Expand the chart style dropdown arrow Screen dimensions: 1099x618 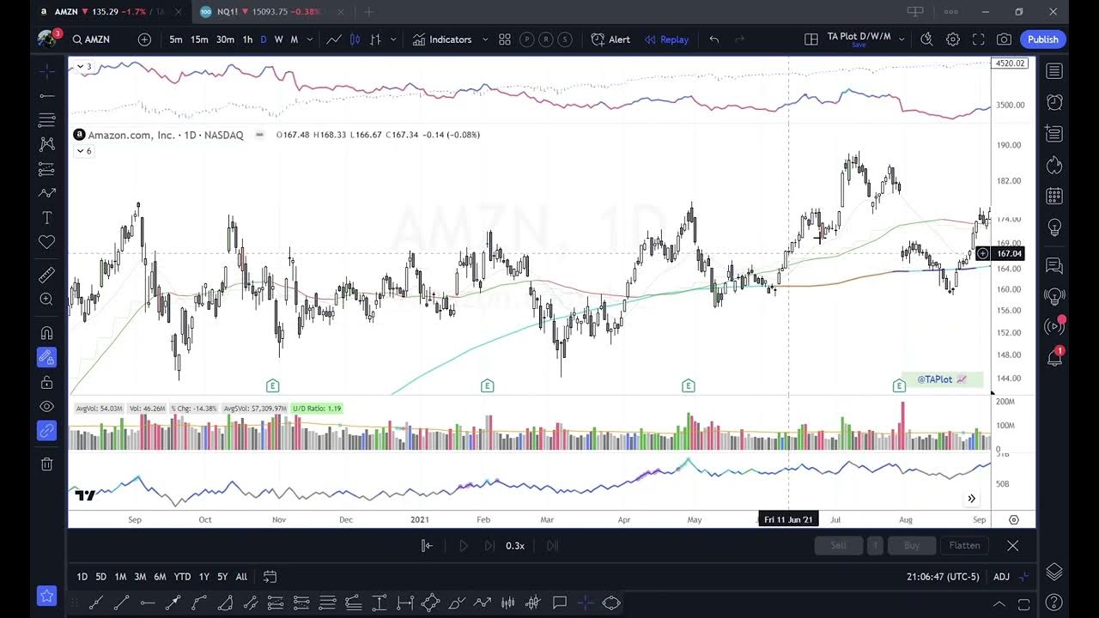tap(393, 39)
